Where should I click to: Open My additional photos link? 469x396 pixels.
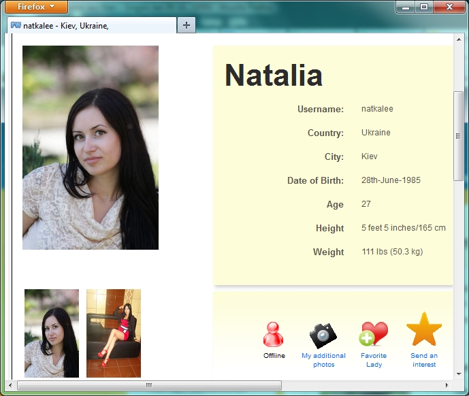323,360
